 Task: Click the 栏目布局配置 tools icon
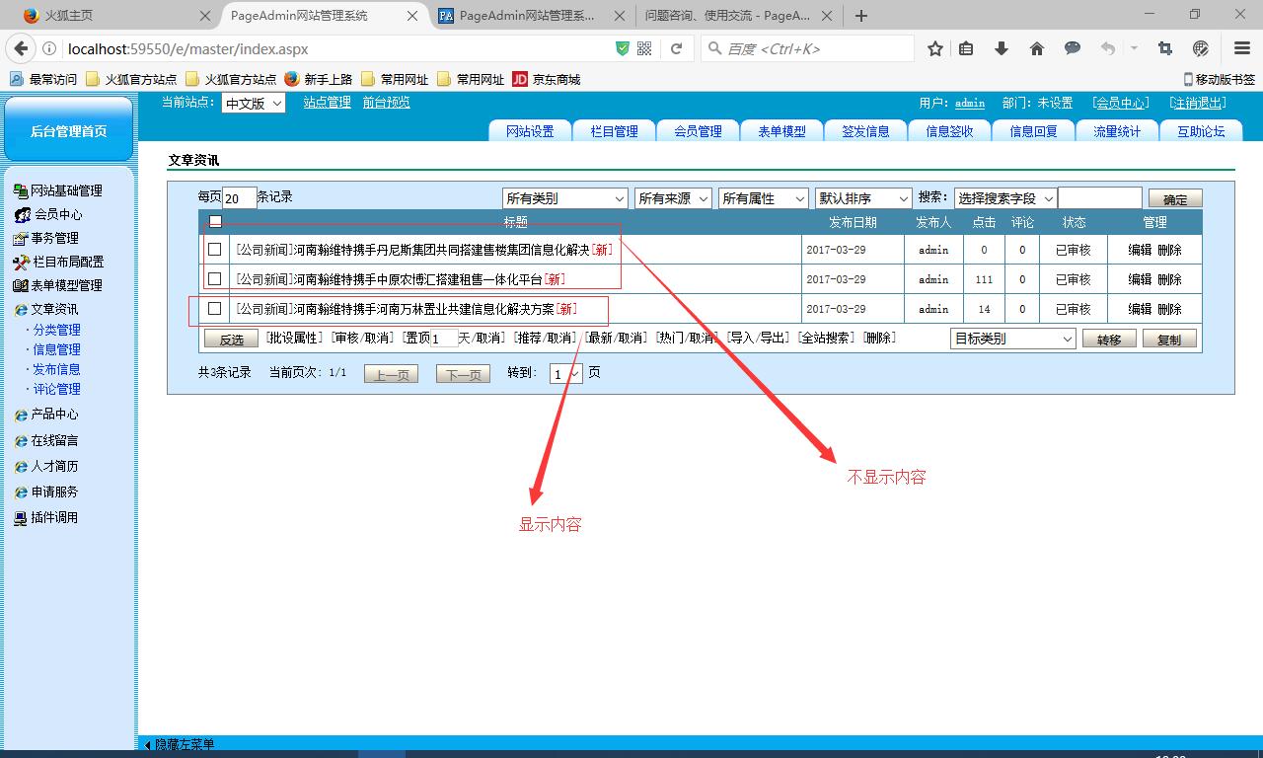tap(21, 263)
